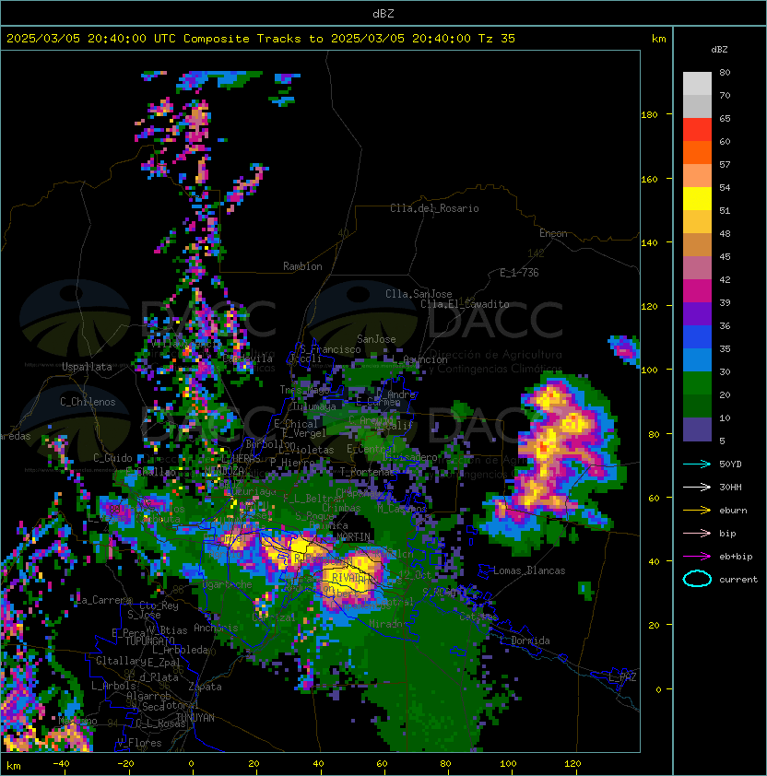Click the 'C_Guido' map label

(112, 458)
